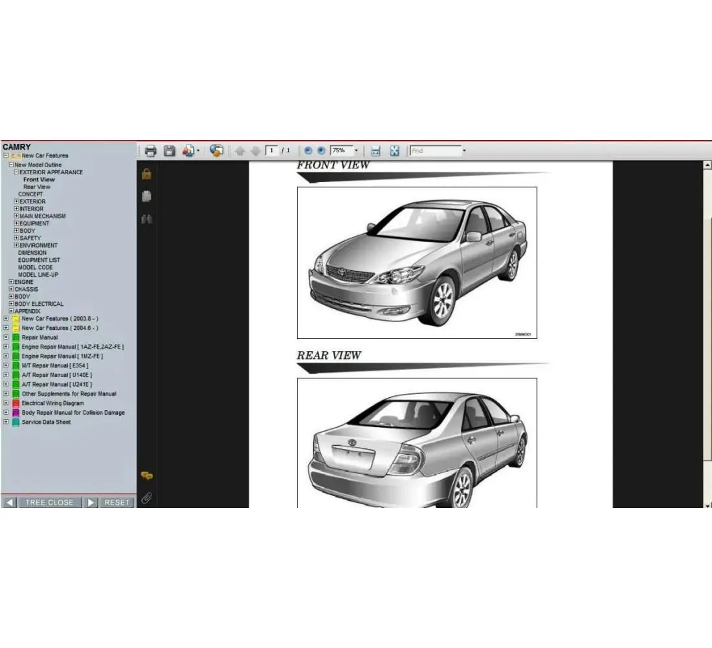This screenshot has height=648, width=712.
Task: Click the fit full page icon
Action: coord(394,151)
